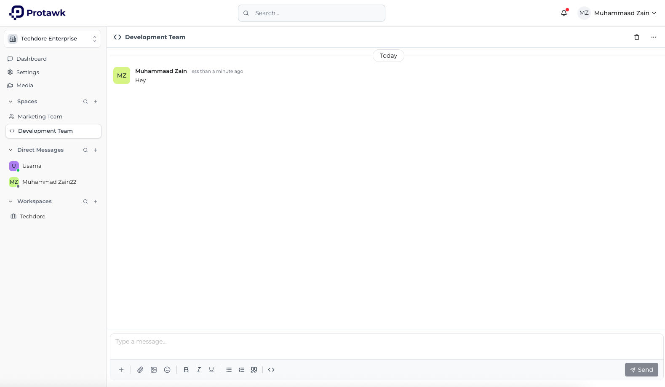Viewport: 665px width, 387px height.
Task: Add a new space
Action: 96,102
